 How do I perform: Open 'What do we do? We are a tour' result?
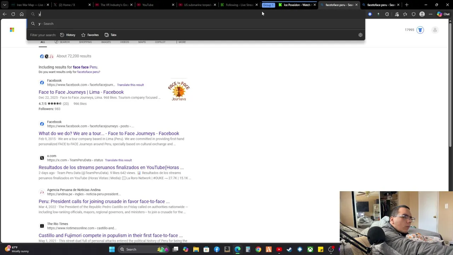point(109,134)
